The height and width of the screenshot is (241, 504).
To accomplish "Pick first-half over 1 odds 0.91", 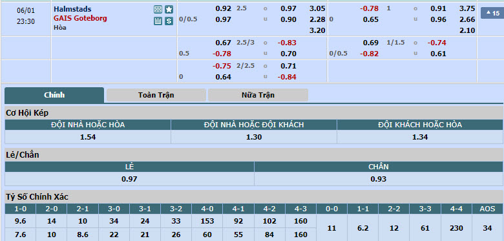I will point(439,8).
